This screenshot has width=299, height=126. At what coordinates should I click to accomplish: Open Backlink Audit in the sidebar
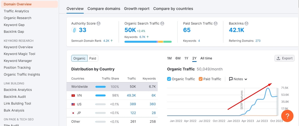[15, 97]
